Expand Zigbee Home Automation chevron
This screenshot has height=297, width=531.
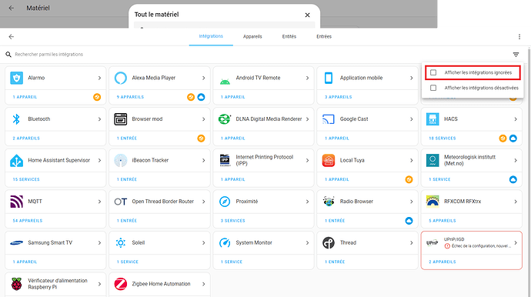(203, 284)
